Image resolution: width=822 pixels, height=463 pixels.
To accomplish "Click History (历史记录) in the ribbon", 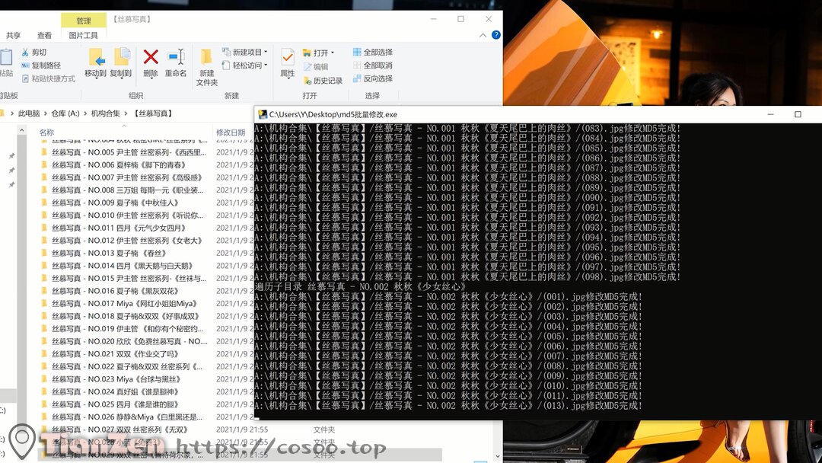I will coord(322,80).
